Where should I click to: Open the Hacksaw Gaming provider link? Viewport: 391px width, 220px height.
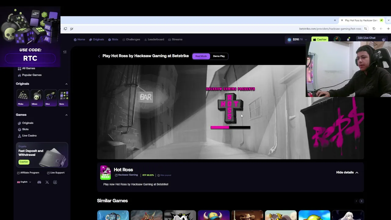(126, 175)
